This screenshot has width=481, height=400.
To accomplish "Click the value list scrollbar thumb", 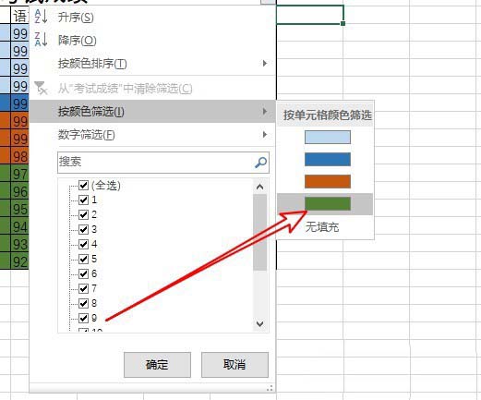I will 259,233.
